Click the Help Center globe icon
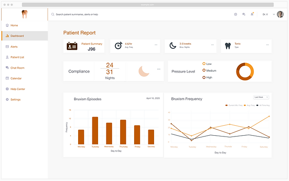Screen dimensions: 289x181 tap(7, 89)
